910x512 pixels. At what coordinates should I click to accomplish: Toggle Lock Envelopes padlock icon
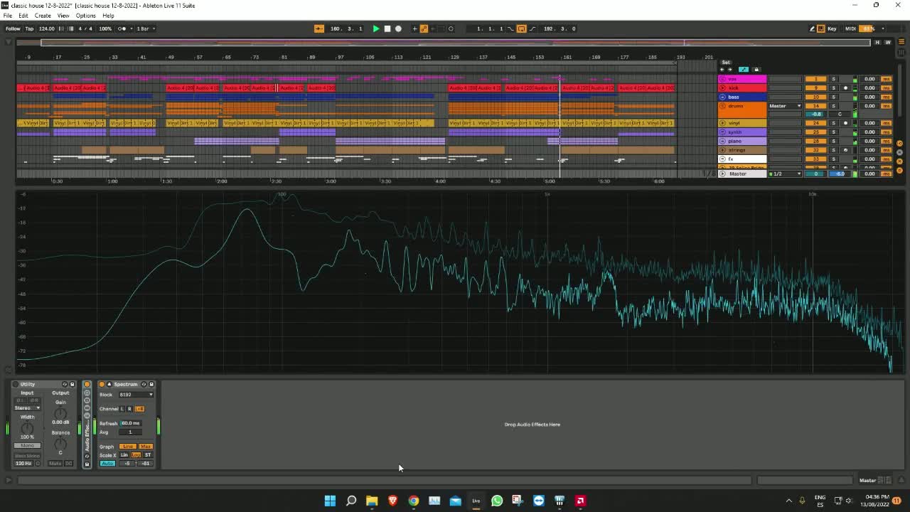point(756,70)
